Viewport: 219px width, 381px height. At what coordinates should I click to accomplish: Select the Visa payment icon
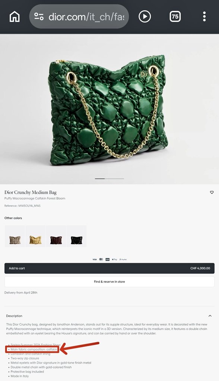pyautogui.click(x=95, y=259)
